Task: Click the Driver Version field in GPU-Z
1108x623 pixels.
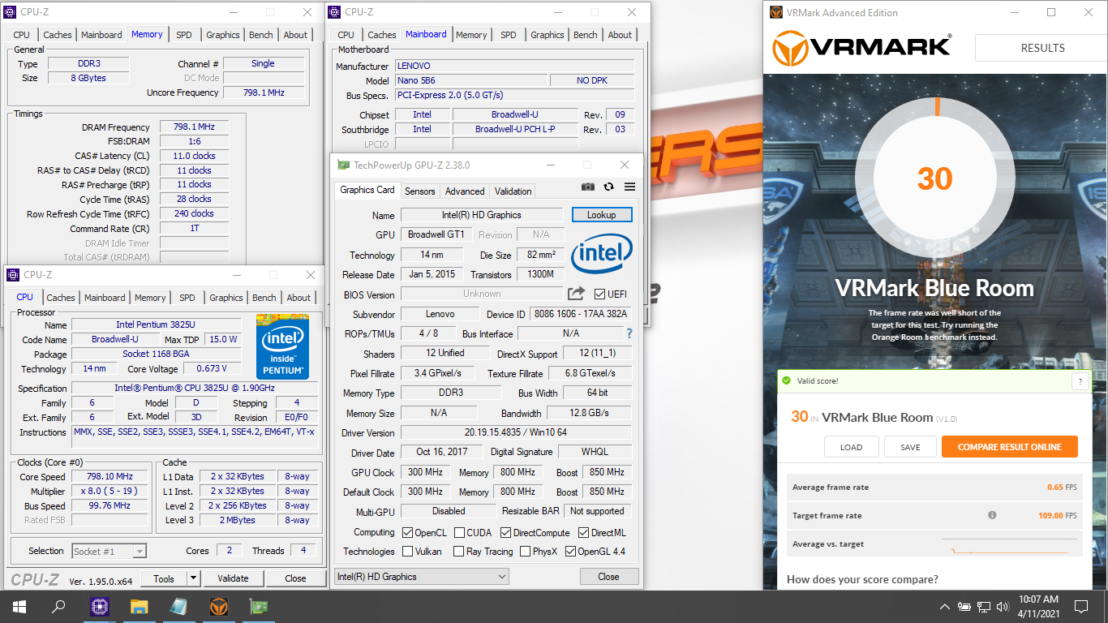Action: (x=516, y=432)
